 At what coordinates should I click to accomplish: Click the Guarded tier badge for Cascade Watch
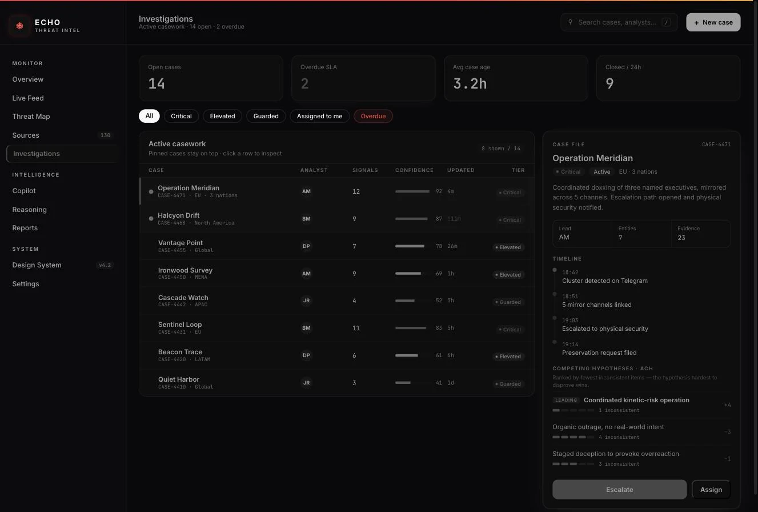(x=510, y=302)
